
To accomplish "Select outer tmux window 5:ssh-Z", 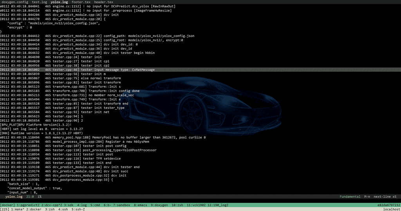I will pyautogui.click(x=79, y=209).
